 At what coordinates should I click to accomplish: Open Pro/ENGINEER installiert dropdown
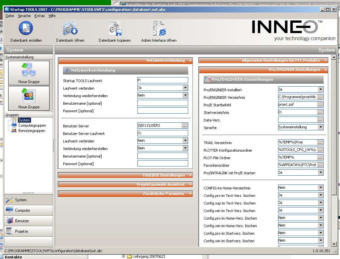point(320,89)
